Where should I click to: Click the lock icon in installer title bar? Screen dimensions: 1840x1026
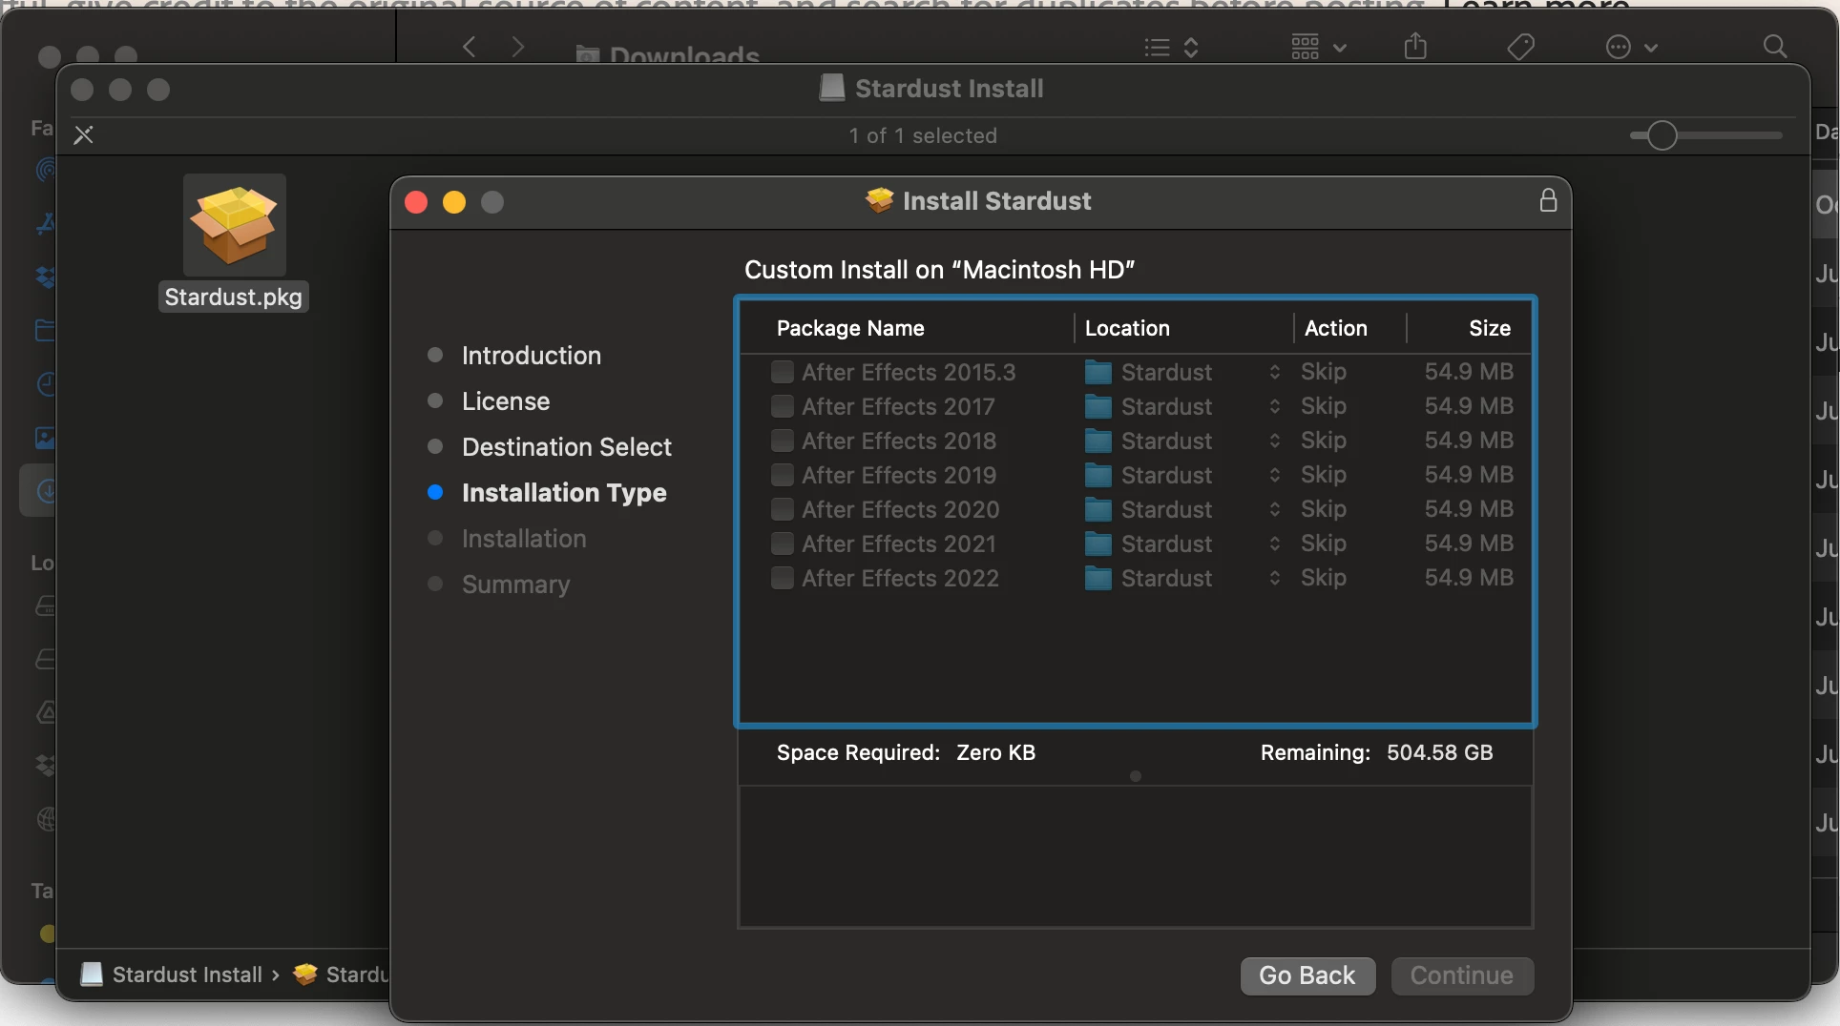[1548, 200]
